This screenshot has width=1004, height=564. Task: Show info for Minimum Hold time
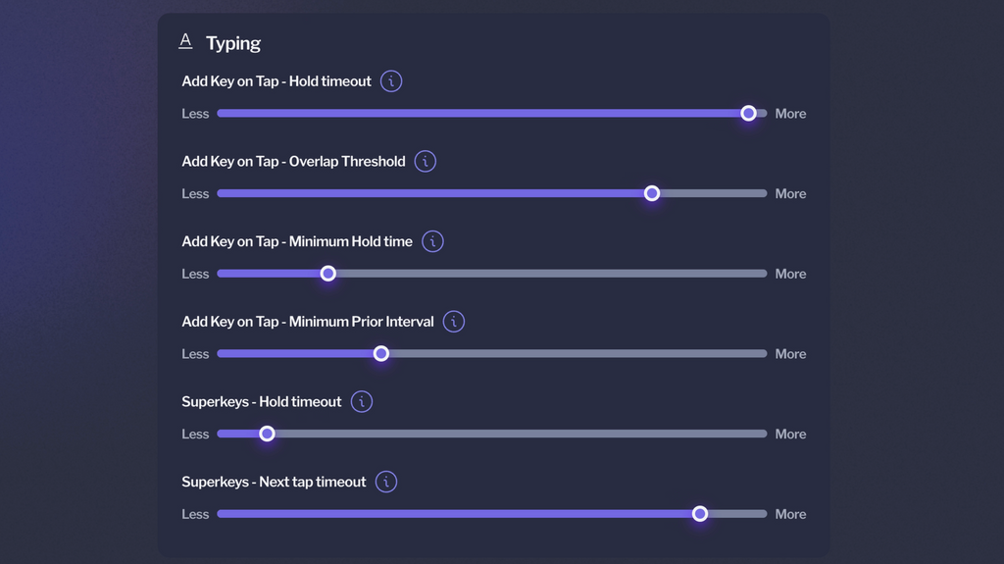click(x=432, y=241)
